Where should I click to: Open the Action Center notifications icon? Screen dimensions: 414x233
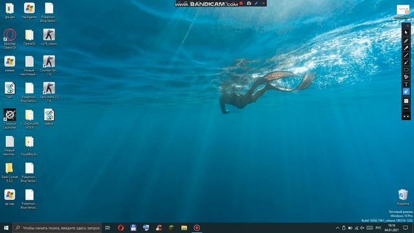(x=406, y=228)
